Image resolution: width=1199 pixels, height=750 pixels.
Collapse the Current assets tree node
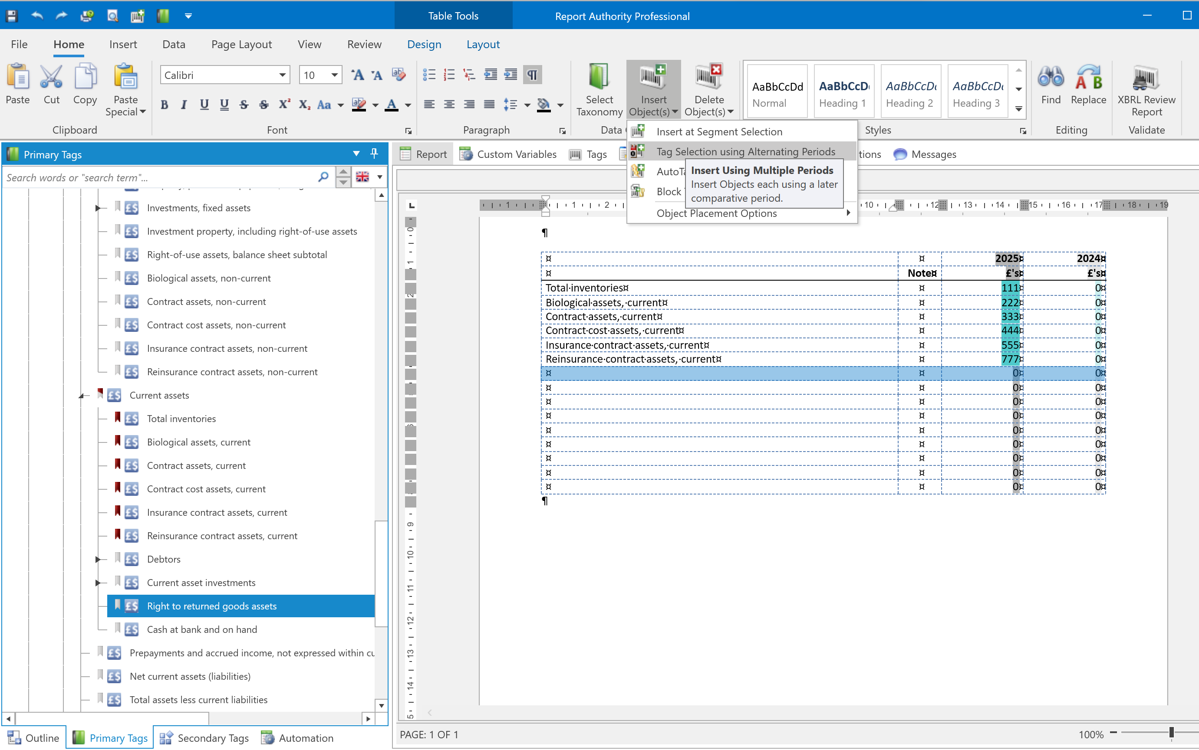pos(81,395)
